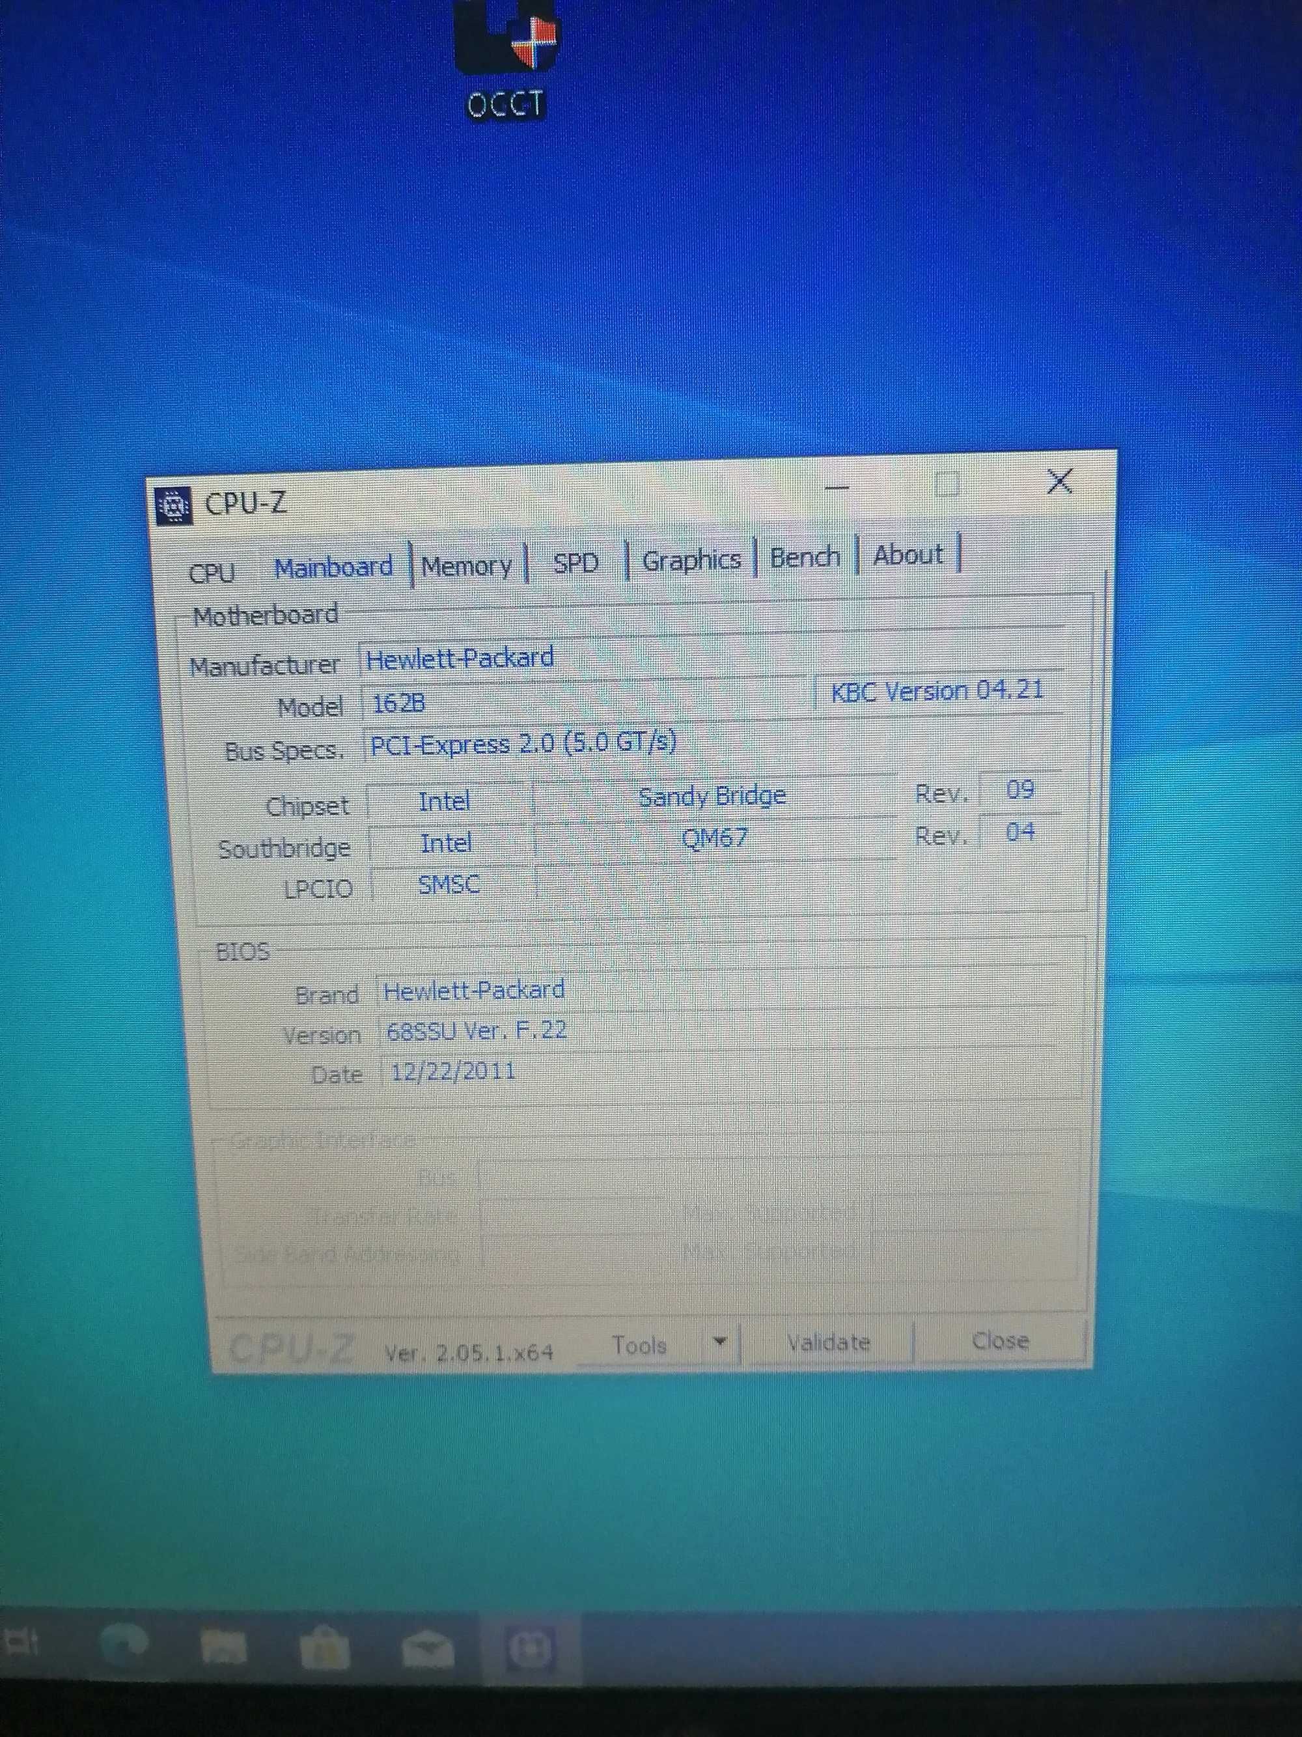This screenshot has height=1737, width=1302.
Task: Click the chipset Rev. value 09
Action: (x=1019, y=789)
